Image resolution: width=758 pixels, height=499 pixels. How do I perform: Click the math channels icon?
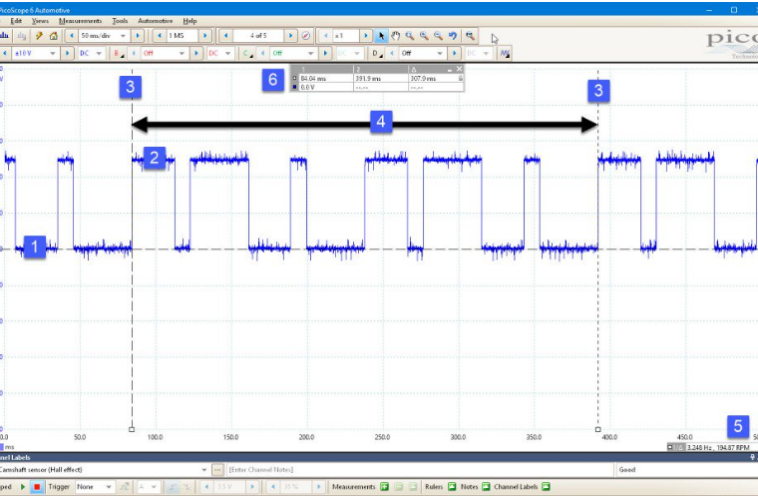click(x=505, y=53)
